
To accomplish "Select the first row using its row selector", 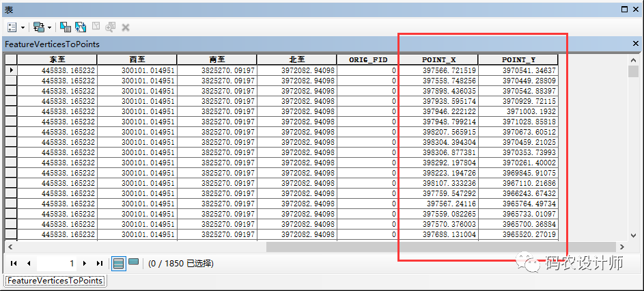I will pos(11,70).
